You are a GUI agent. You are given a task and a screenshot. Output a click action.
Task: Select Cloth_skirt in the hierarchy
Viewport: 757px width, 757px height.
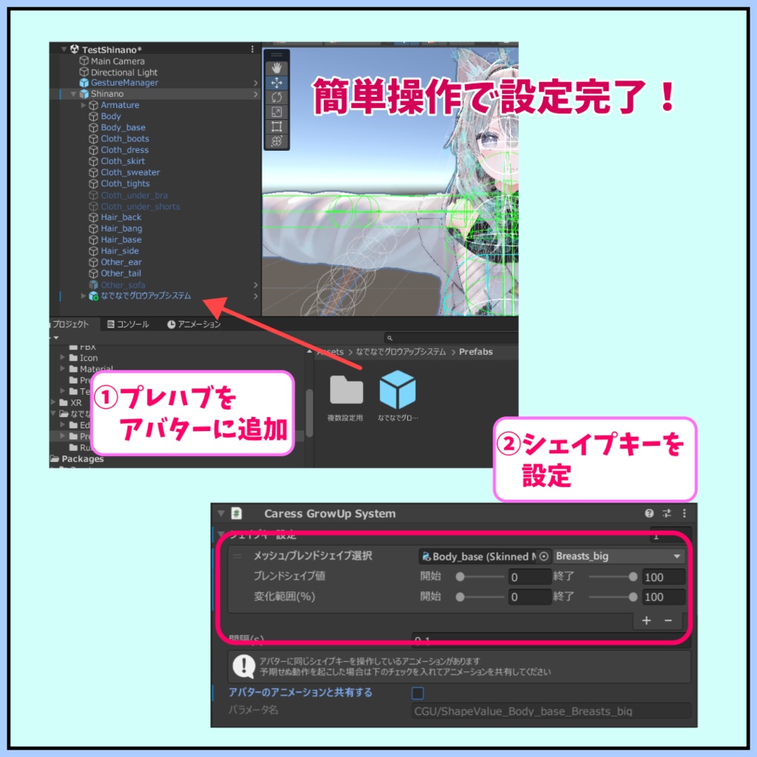coord(123,160)
